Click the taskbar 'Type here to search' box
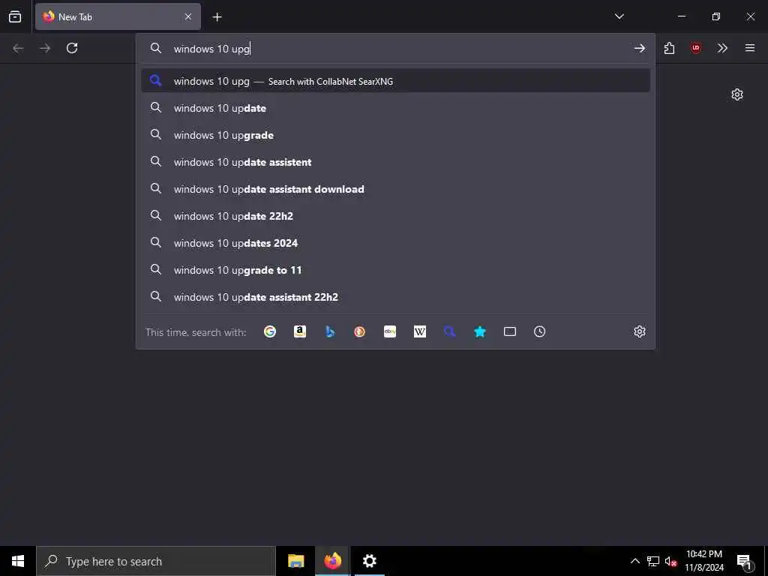 156,561
